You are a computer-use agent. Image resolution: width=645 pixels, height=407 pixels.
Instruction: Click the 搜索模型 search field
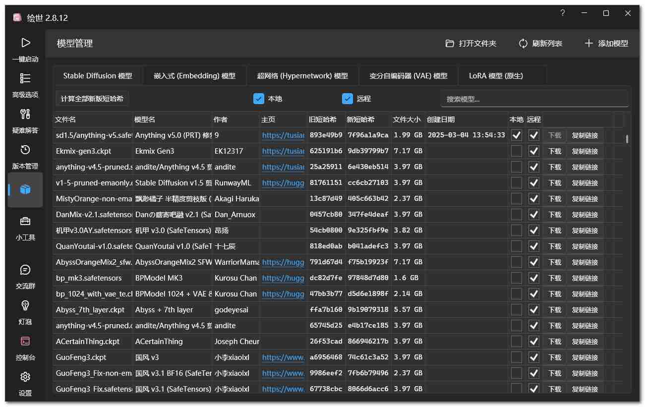[x=534, y=99]
